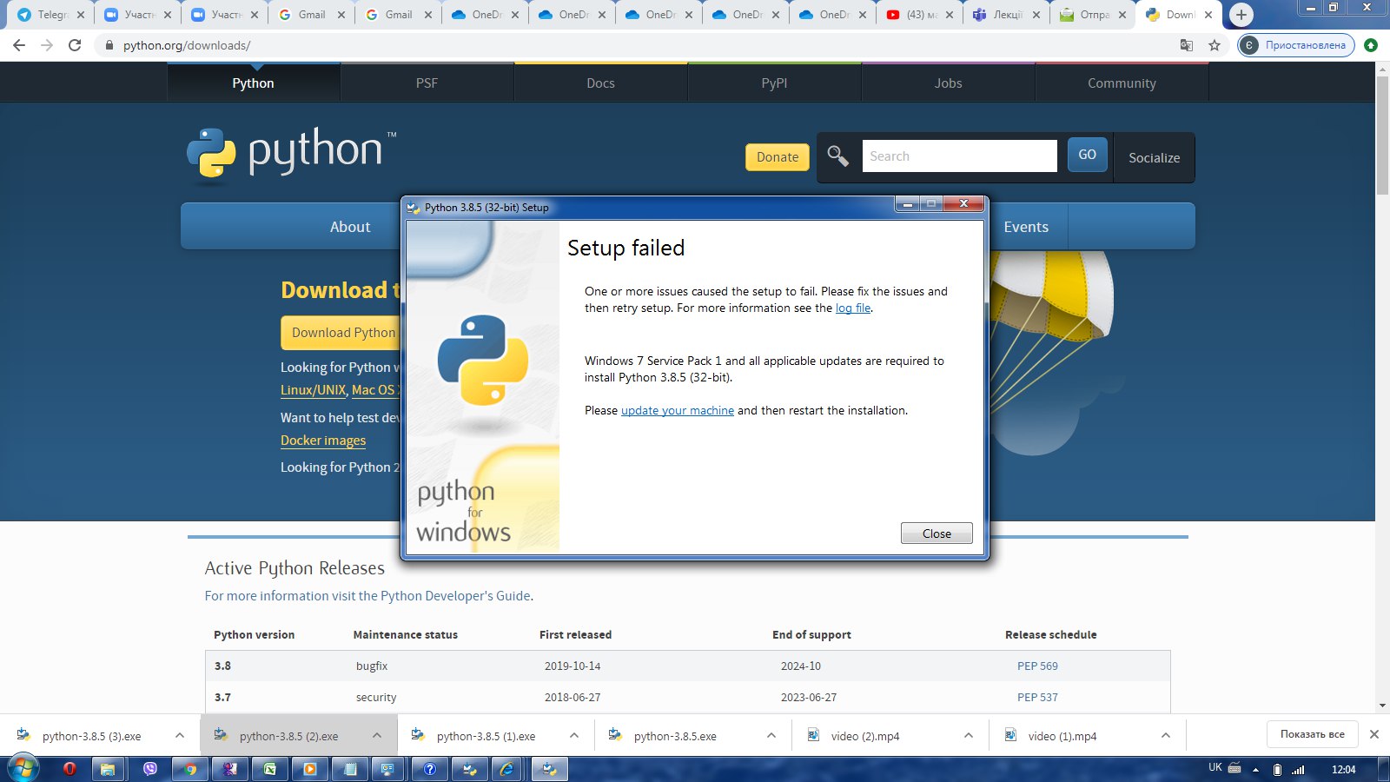
Task: Open the Docker images link
Action: [323, 441]
